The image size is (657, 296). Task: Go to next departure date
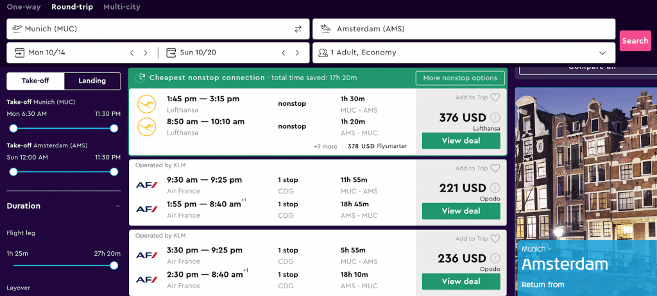(x=146, y=53)
